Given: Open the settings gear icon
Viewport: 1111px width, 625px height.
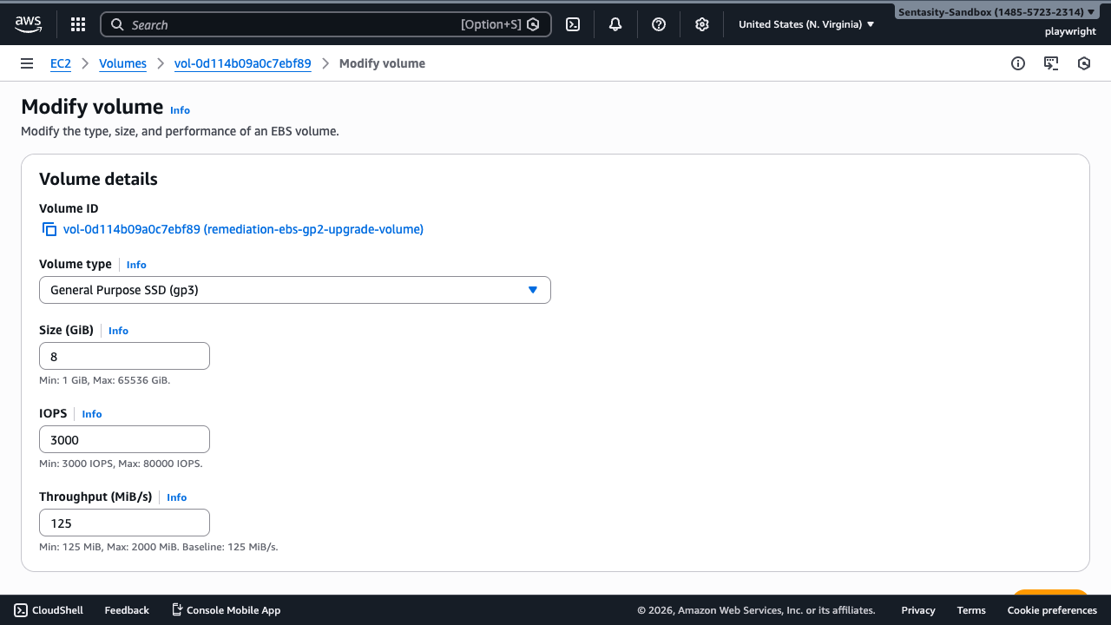Looking at the screenshot, I should tap(702, 24).
